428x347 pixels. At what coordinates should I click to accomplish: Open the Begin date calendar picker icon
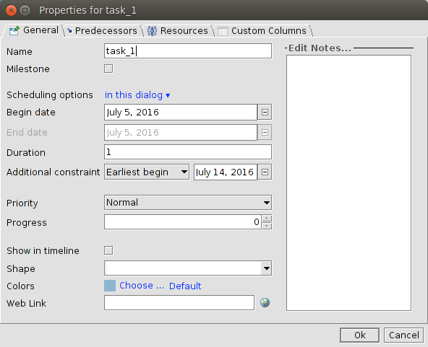265,113
